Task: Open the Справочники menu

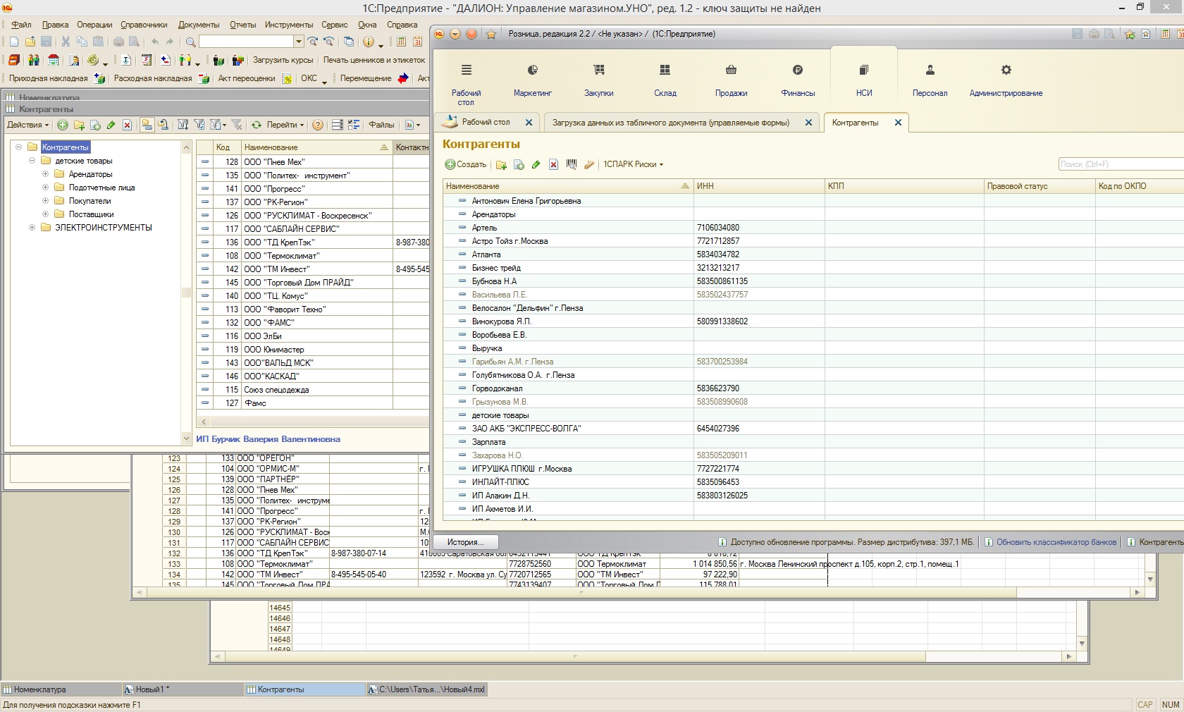Action: pyautogui.click(x=144, y=25)
